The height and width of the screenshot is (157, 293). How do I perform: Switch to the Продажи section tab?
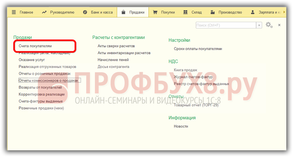pos(133,12)
